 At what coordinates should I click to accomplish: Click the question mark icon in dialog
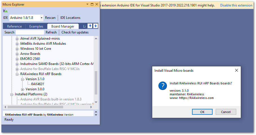163,86
